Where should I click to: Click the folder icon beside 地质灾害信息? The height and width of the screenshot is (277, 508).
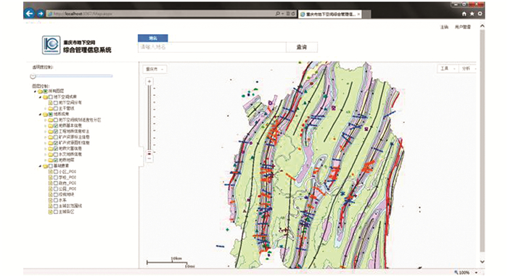[51, 149]
